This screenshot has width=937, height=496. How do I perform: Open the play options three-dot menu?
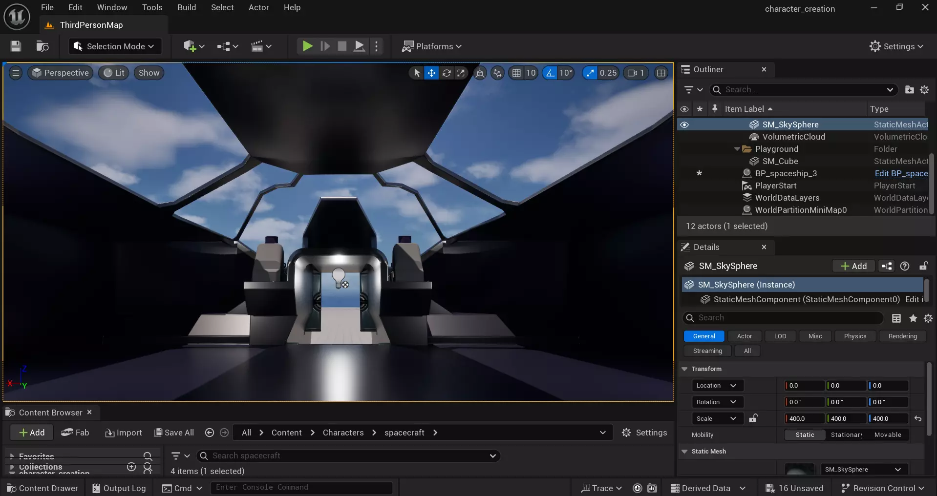click(x=376, y=46)
